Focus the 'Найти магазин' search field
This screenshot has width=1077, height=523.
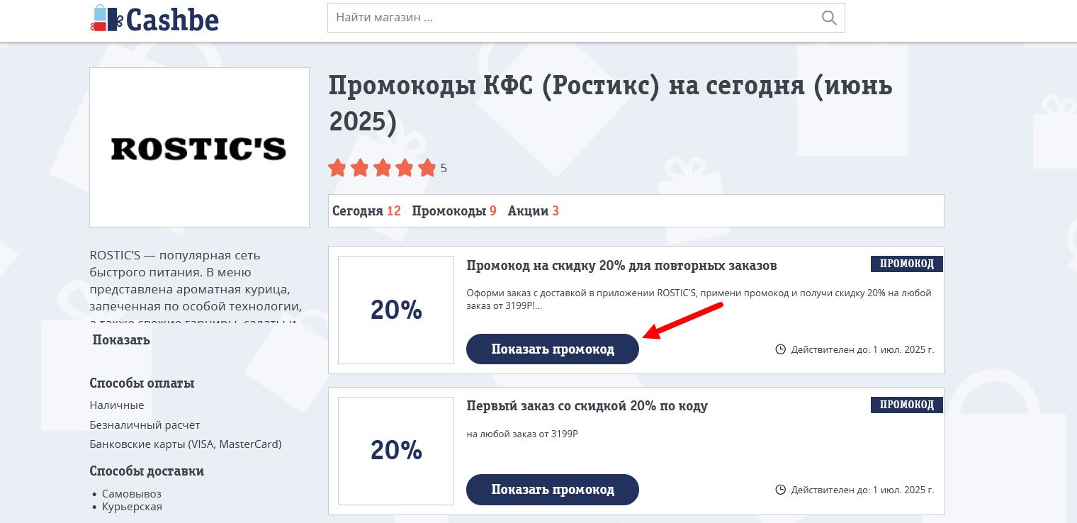(x=586, y=18)
